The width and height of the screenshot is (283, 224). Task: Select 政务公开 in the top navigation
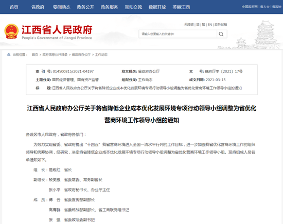point(85,7)
